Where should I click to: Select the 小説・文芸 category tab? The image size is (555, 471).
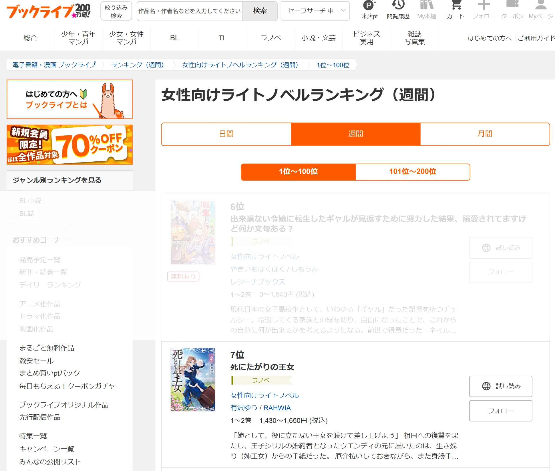(319, 38)
